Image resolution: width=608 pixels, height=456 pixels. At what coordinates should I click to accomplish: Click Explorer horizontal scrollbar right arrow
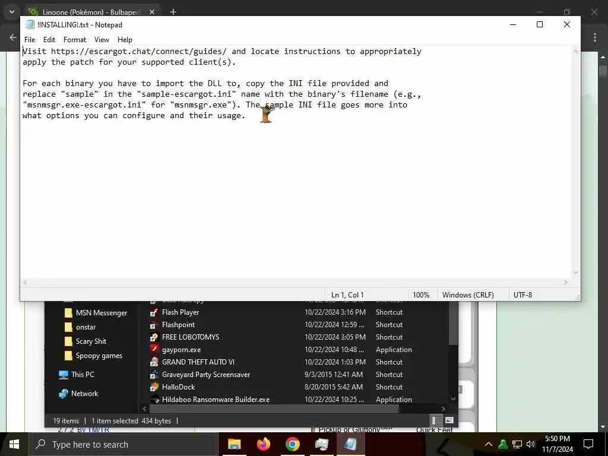[x=444, y=408]
